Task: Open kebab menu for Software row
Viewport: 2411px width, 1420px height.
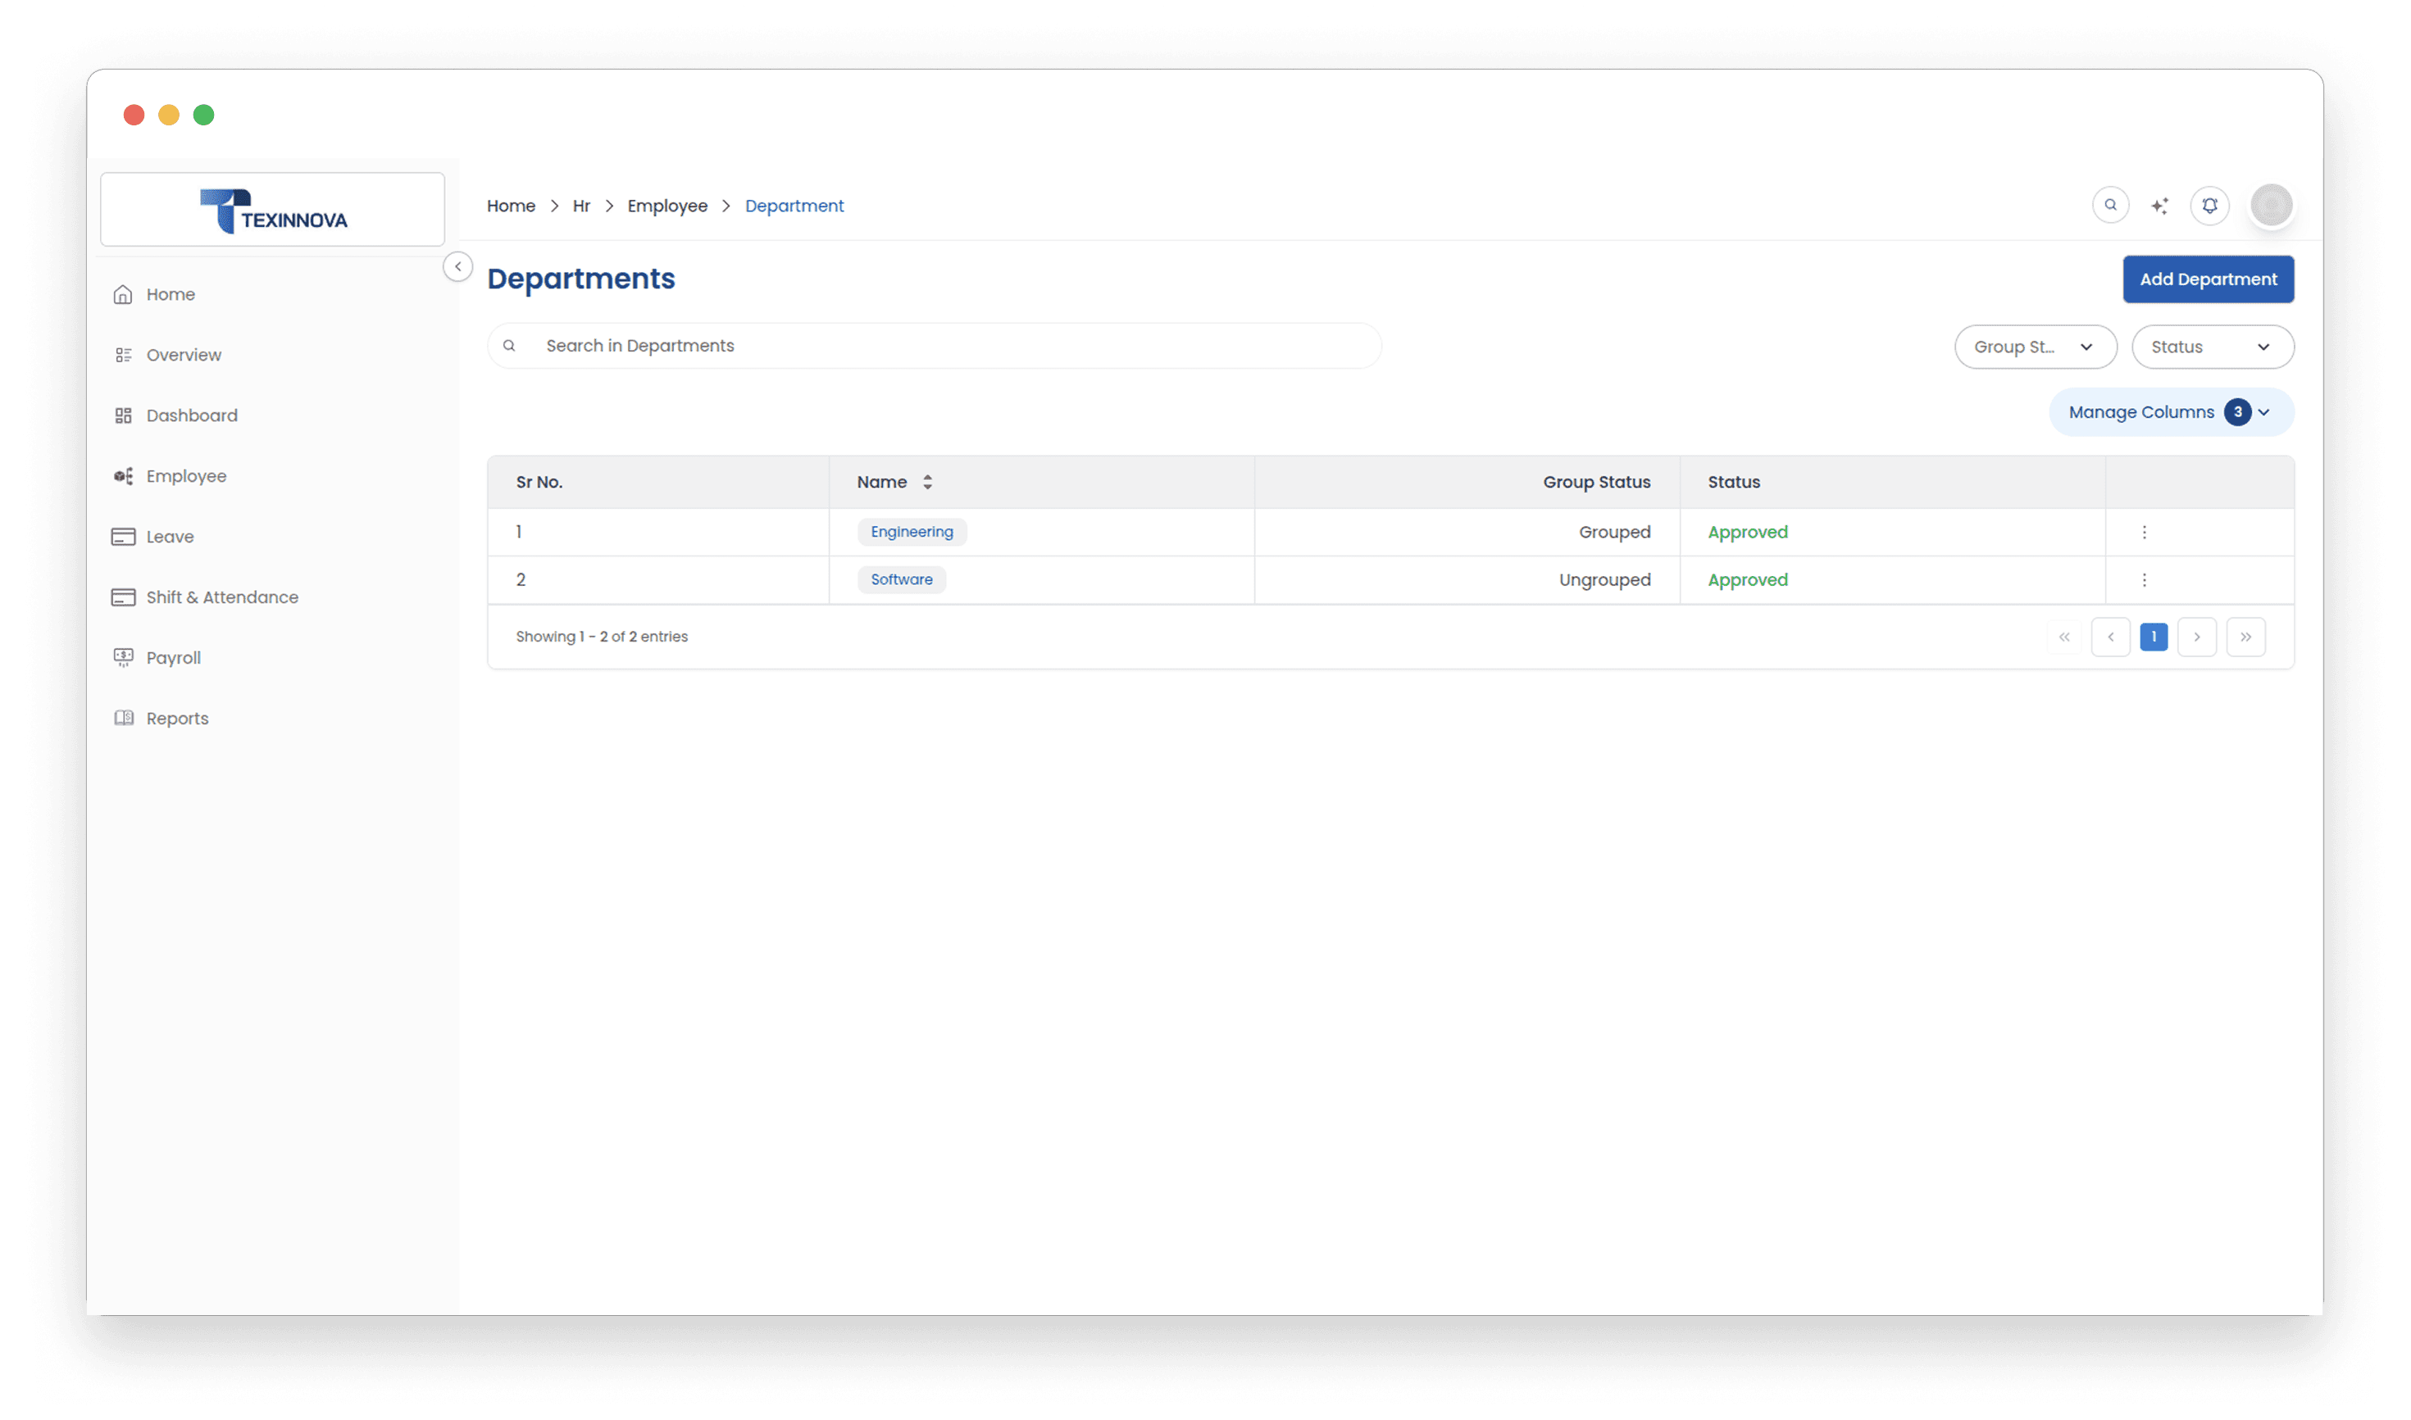Action: [2143, 580]
